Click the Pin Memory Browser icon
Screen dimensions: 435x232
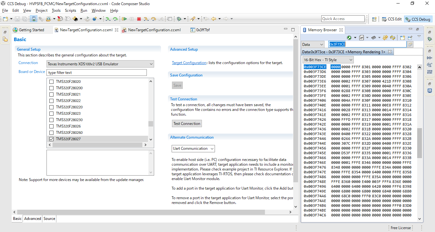410,38
